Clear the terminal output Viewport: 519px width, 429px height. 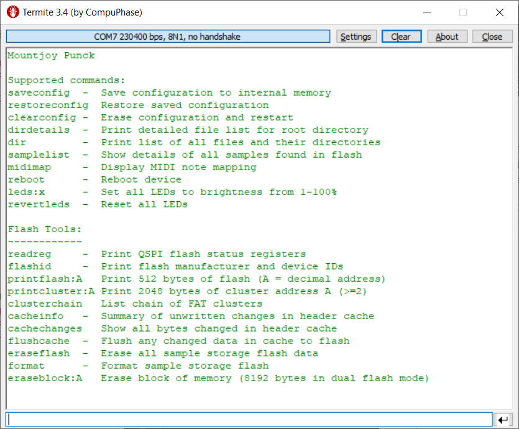click(x=401, y=37)
